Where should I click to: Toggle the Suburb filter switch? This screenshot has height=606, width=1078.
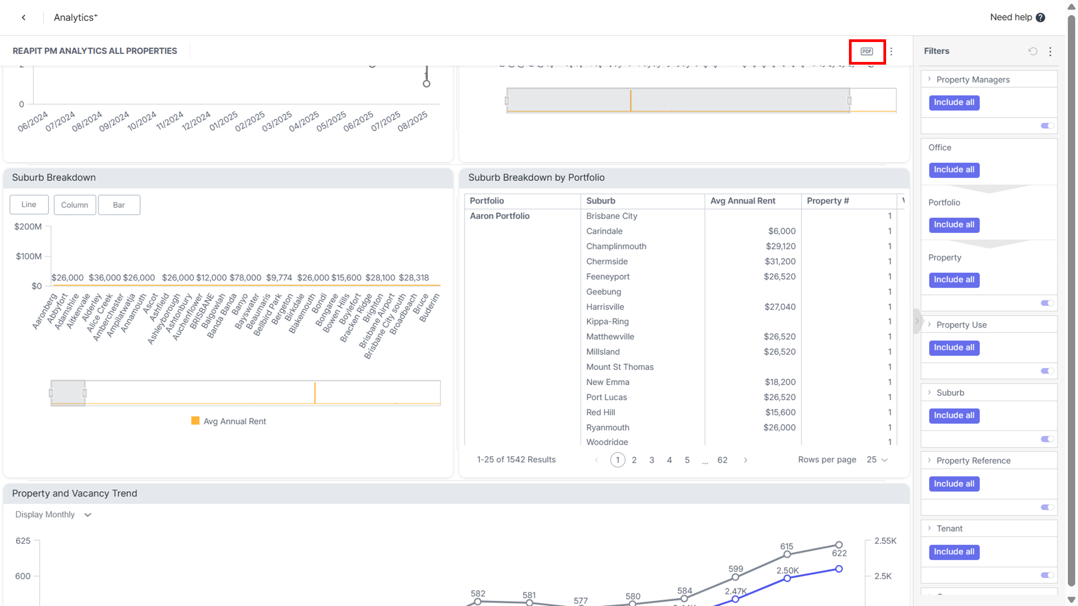[1047, 438]
